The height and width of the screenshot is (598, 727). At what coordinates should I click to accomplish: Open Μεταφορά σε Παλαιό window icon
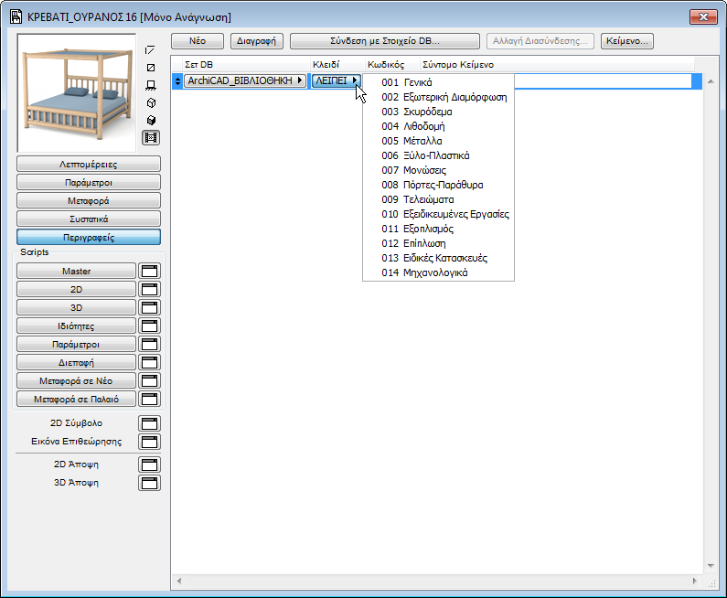point(149,400)
